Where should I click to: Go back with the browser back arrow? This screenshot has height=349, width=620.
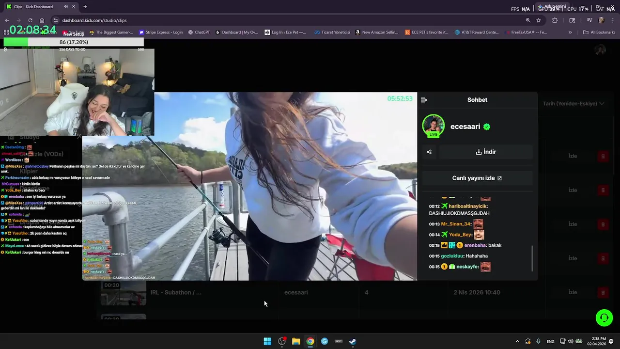(x=7, y=20)
